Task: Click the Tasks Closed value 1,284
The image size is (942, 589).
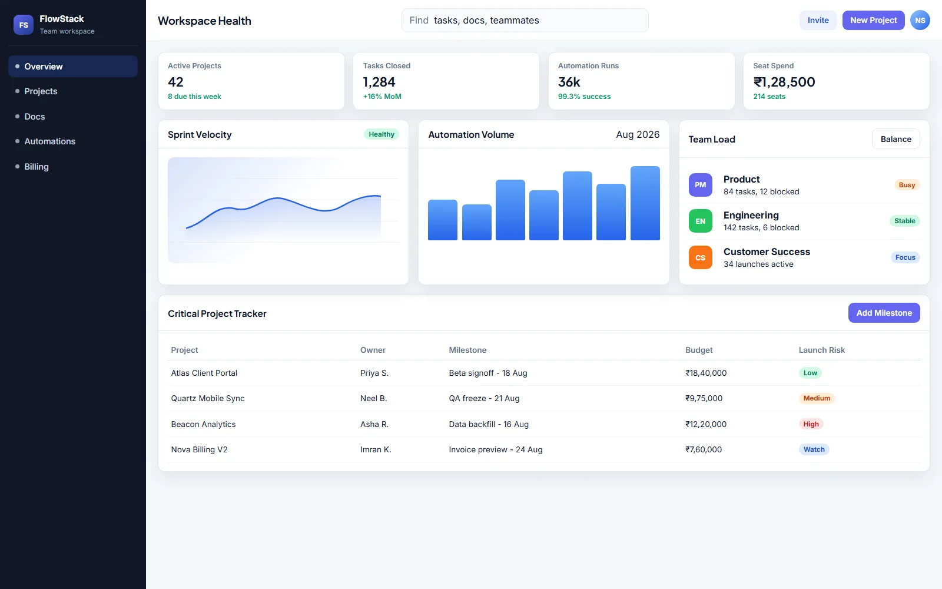Action: click(379, 82)
